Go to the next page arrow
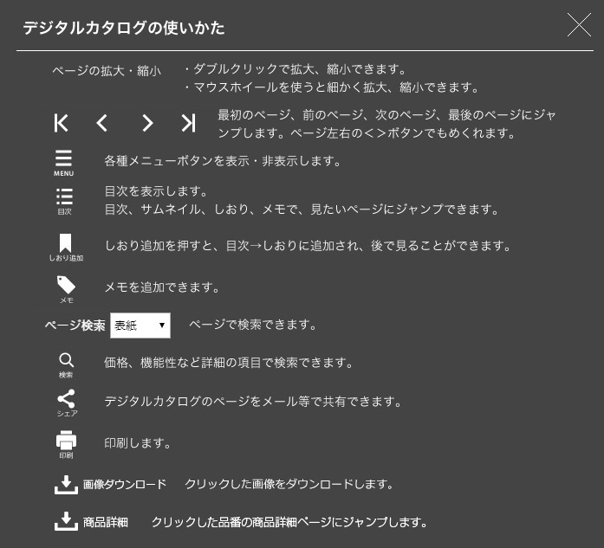 coord(147,123)
